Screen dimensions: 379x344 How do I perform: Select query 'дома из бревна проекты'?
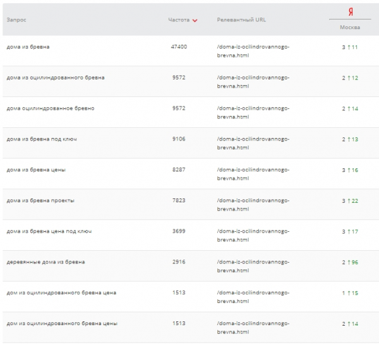[x=40, y=200]
